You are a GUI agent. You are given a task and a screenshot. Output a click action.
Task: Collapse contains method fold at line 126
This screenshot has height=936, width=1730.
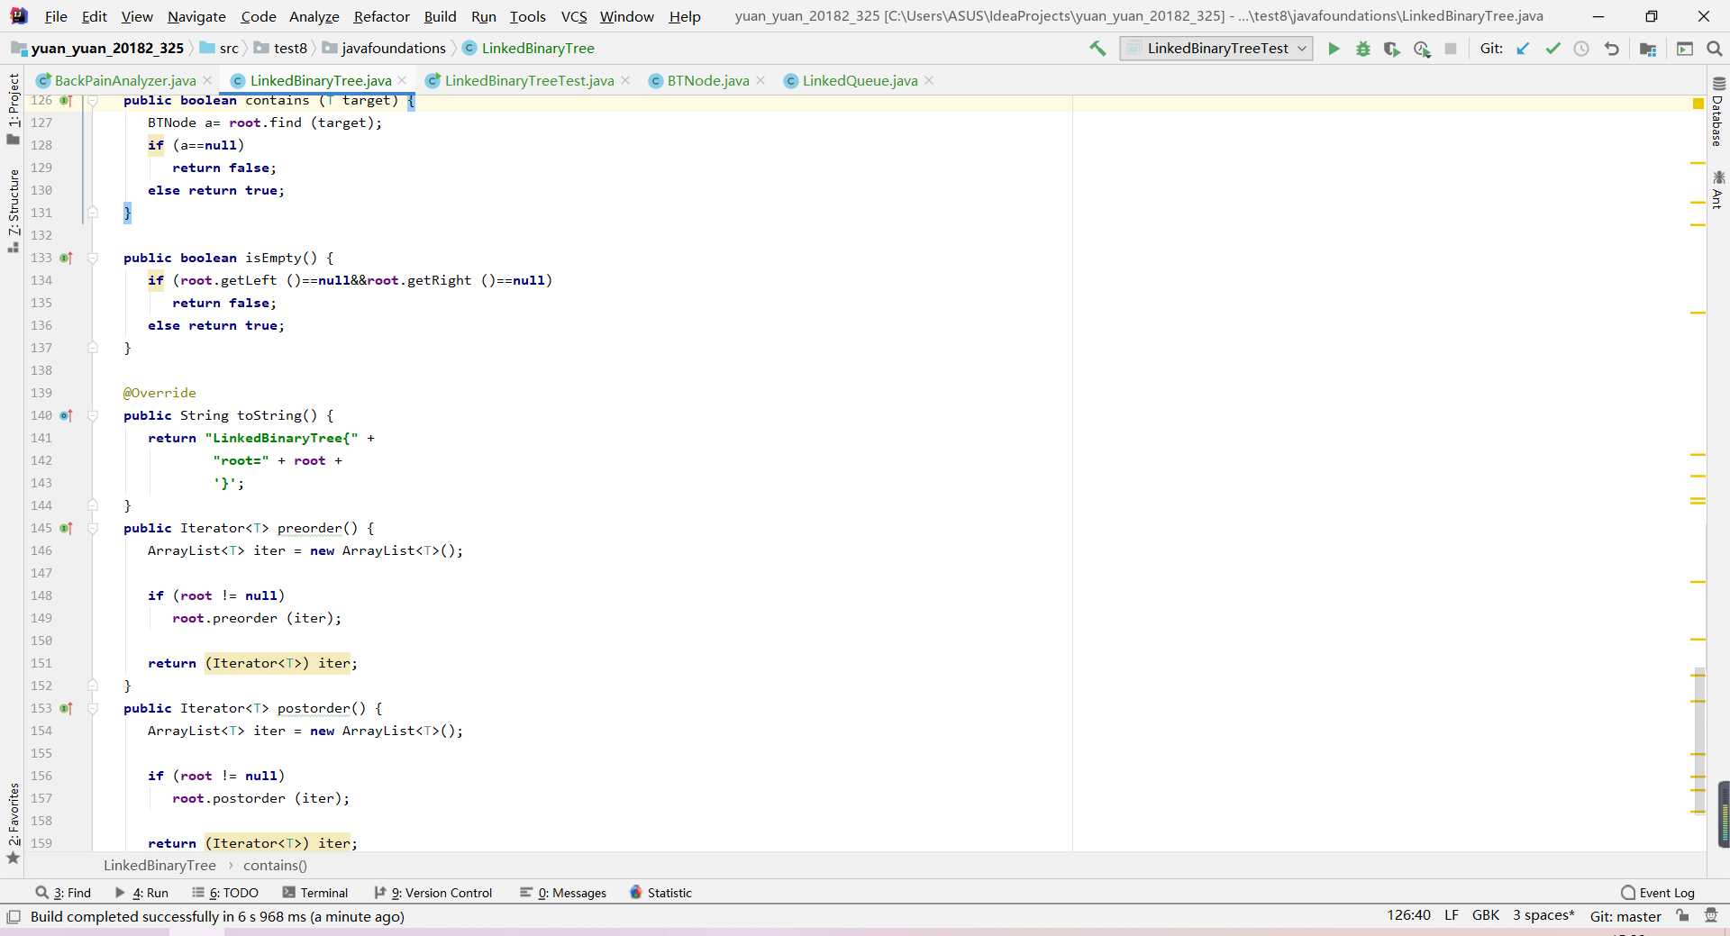92,100
